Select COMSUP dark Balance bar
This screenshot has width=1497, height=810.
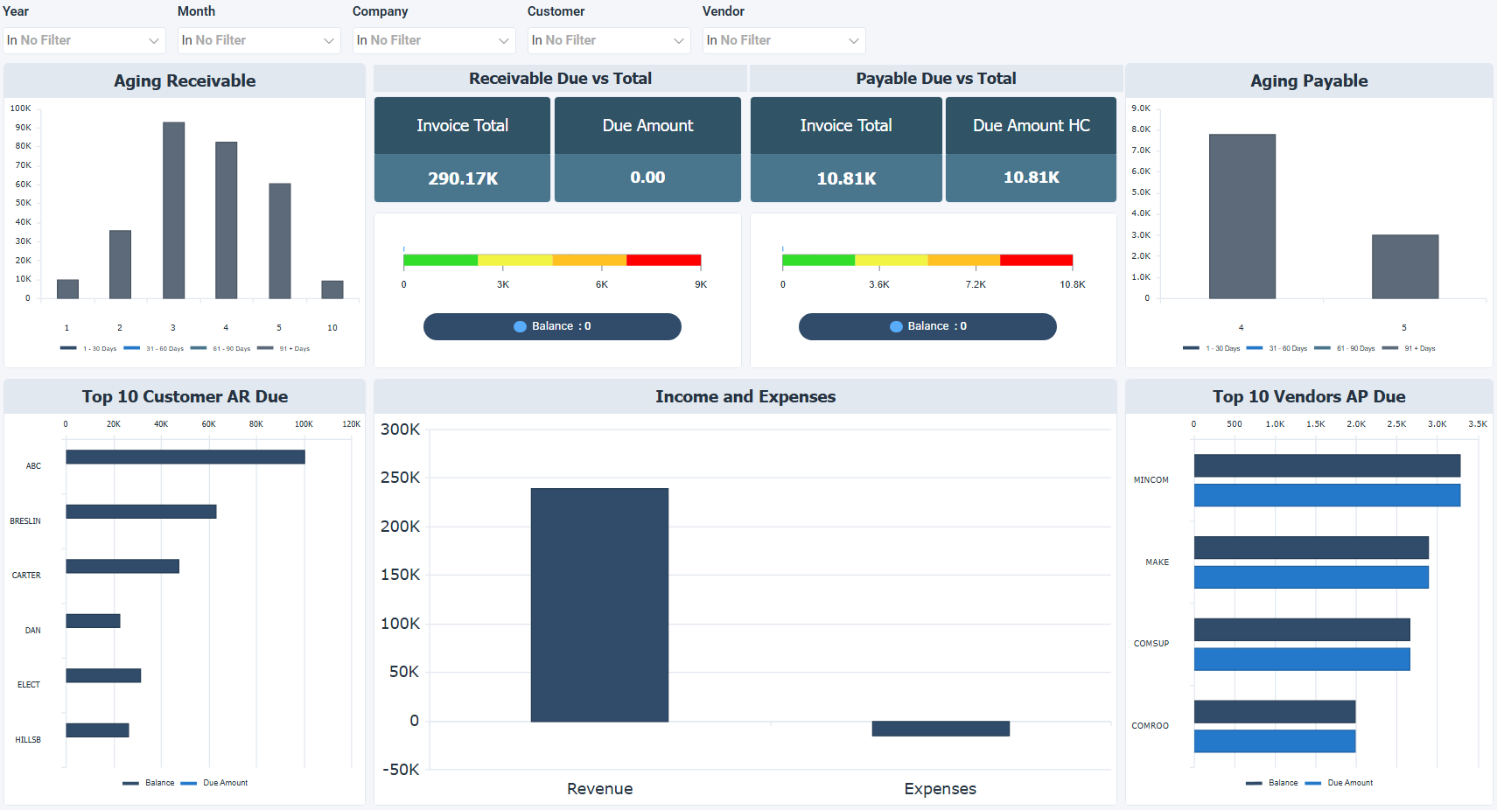(x=1302, y=630)
